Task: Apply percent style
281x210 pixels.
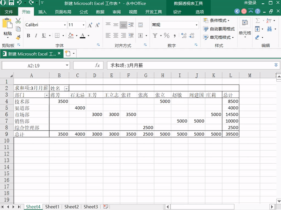Action: [166, 35]
